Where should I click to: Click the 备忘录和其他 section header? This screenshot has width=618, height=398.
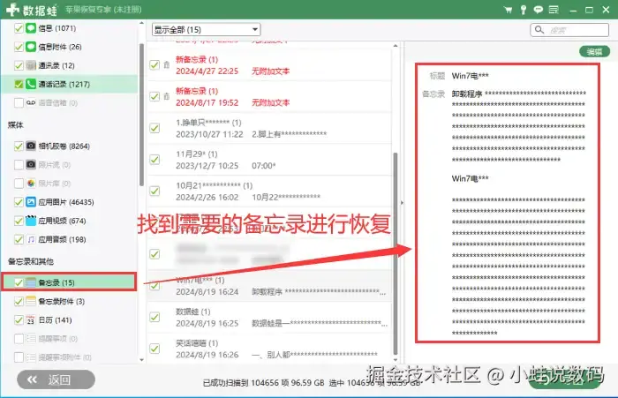[31, 261]
